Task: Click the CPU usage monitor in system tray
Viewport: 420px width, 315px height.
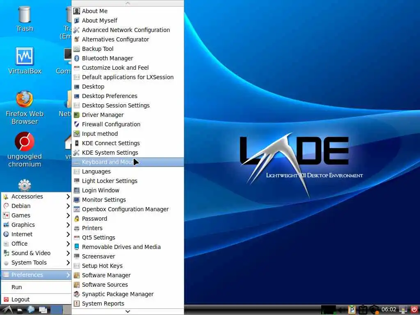Action: click(329, 310)
